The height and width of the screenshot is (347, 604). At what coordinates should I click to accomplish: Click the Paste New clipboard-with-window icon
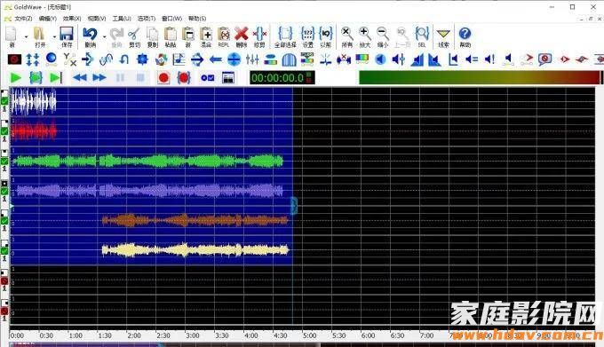(x=188, y=35)
